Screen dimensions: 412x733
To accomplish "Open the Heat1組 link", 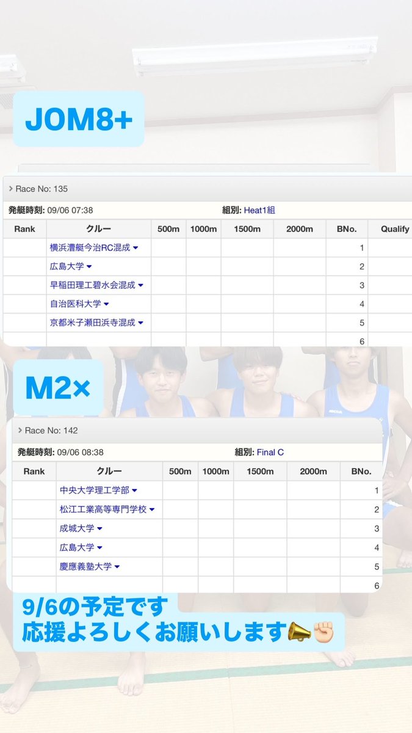I will click(x=259, y=210).
